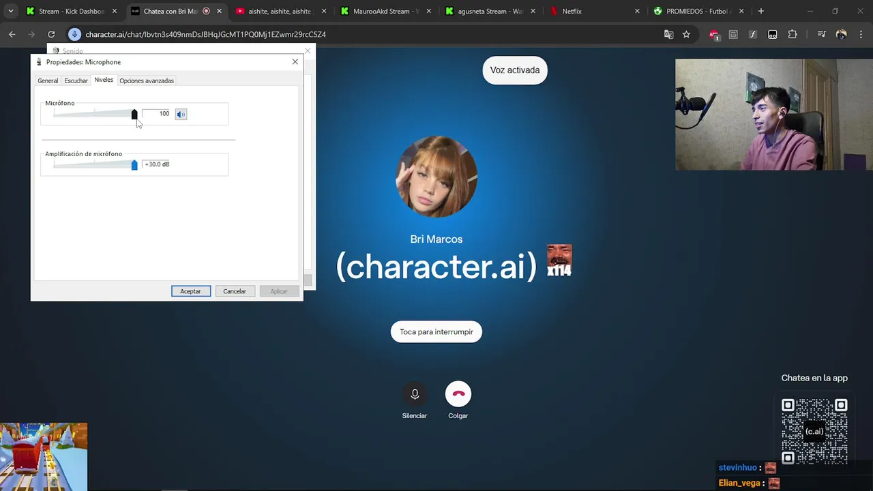The image size is (873, 491).
Task: Click the microphone permission icon in address bar
Action: click(75, 34)
